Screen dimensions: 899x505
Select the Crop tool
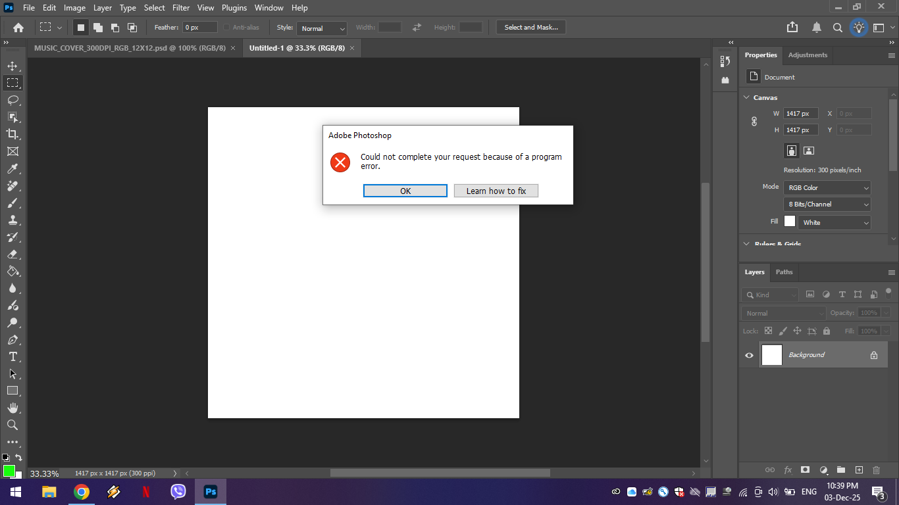(x=13, y=134)
